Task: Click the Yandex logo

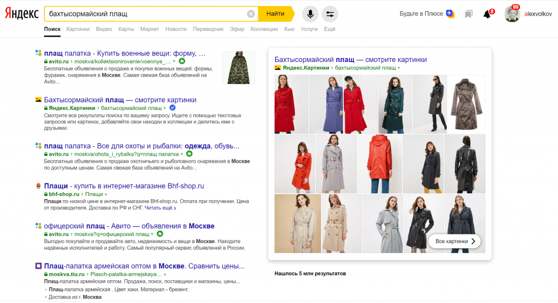Action: (x=22, y=14)
